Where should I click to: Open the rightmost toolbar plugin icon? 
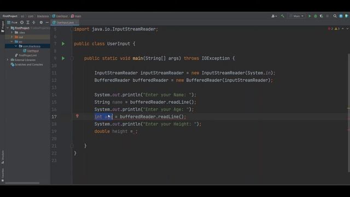(x=347, y=16)
